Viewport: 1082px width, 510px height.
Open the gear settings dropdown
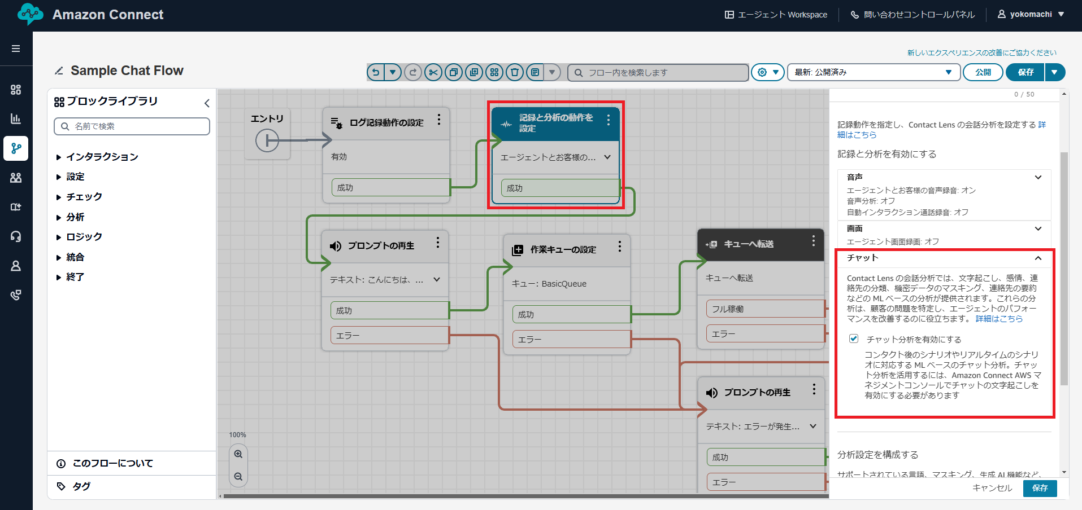[x=768, y=72]
